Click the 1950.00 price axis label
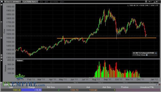Image resolution: width=161 pixels, height=92 pixels. click(10, 7)
